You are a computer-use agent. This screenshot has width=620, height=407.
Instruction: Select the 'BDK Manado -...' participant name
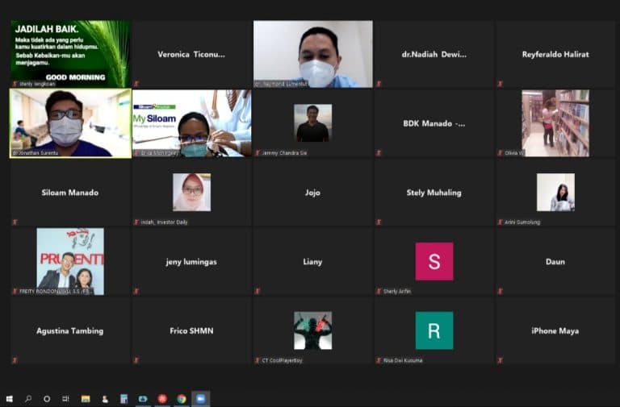pos(434,123)
